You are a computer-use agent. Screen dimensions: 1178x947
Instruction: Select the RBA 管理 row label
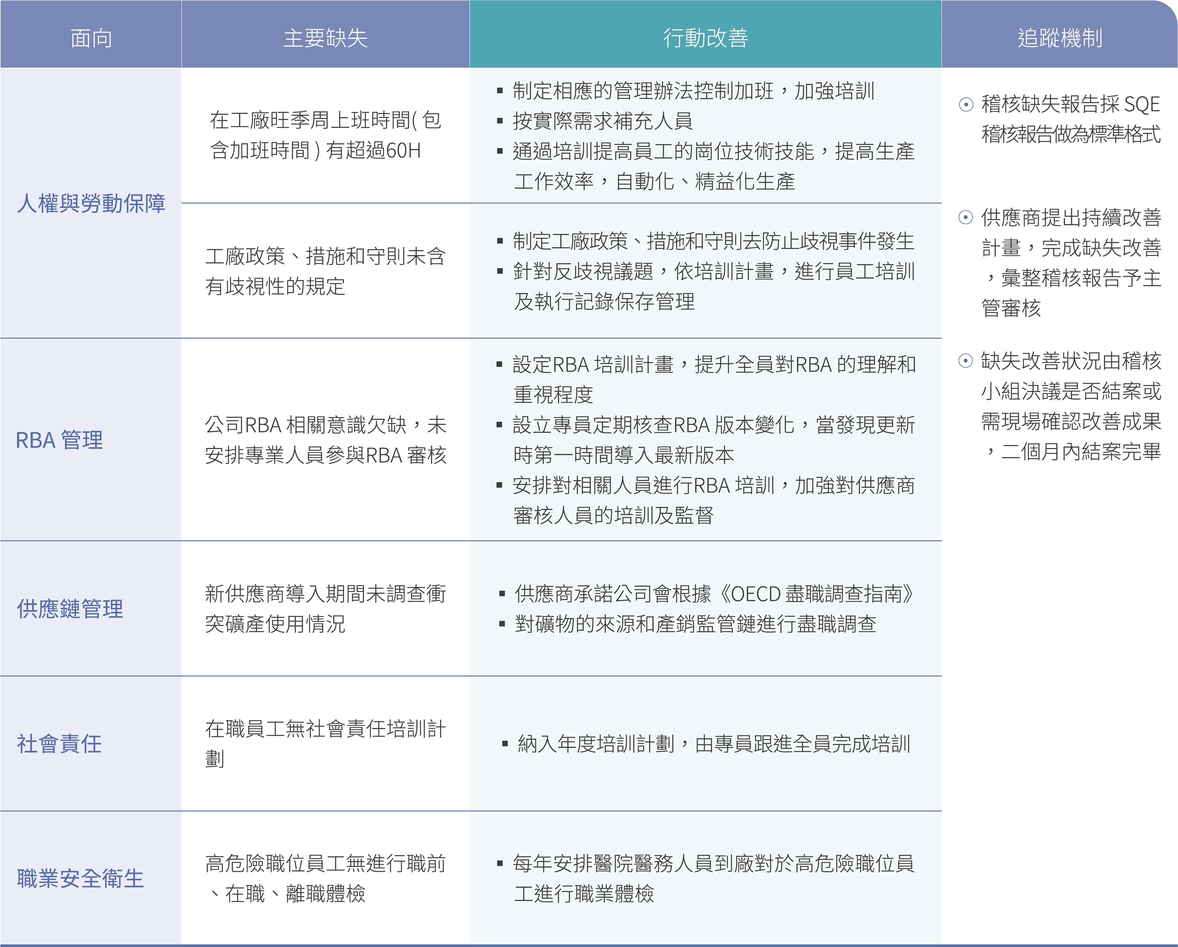[x=60, y=440]
